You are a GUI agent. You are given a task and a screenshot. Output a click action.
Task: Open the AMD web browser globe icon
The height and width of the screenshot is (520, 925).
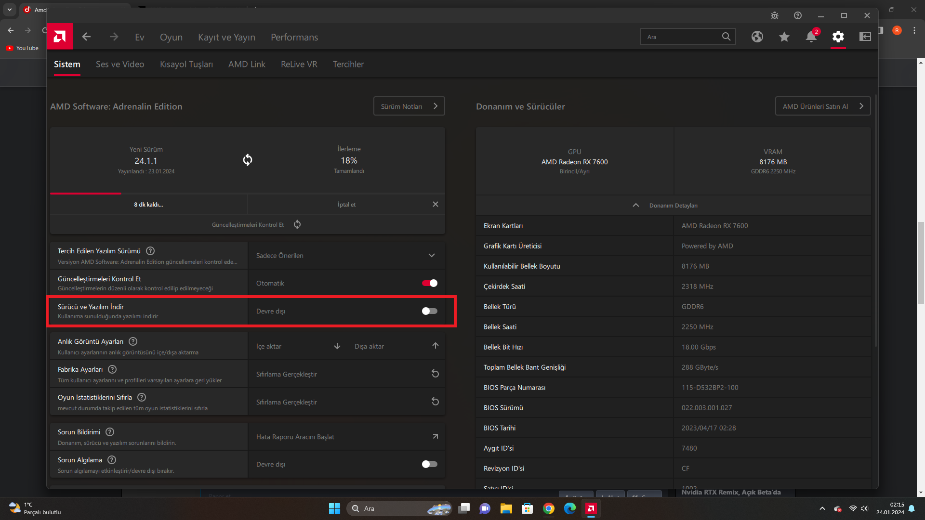pyautogui.click(x=757, y=37)
